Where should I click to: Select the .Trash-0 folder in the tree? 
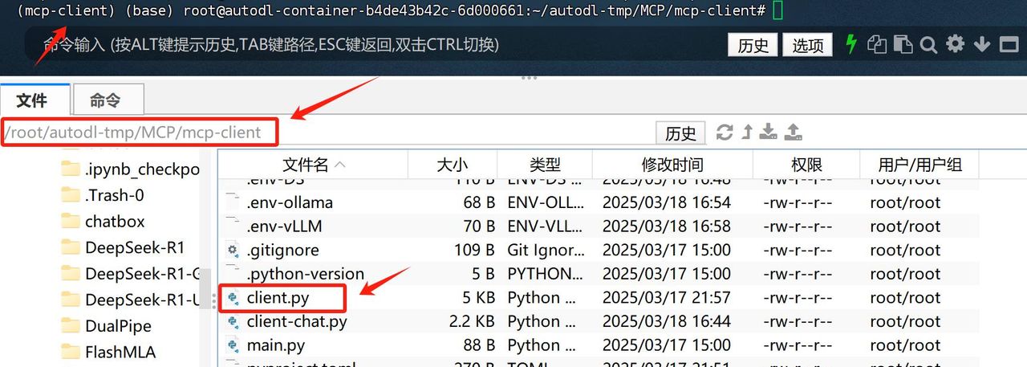click(115, 195)
